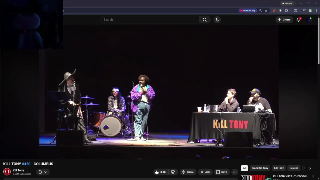
Task: Open the browser zoom magnifier icon
Action: (x=260, y=10)
